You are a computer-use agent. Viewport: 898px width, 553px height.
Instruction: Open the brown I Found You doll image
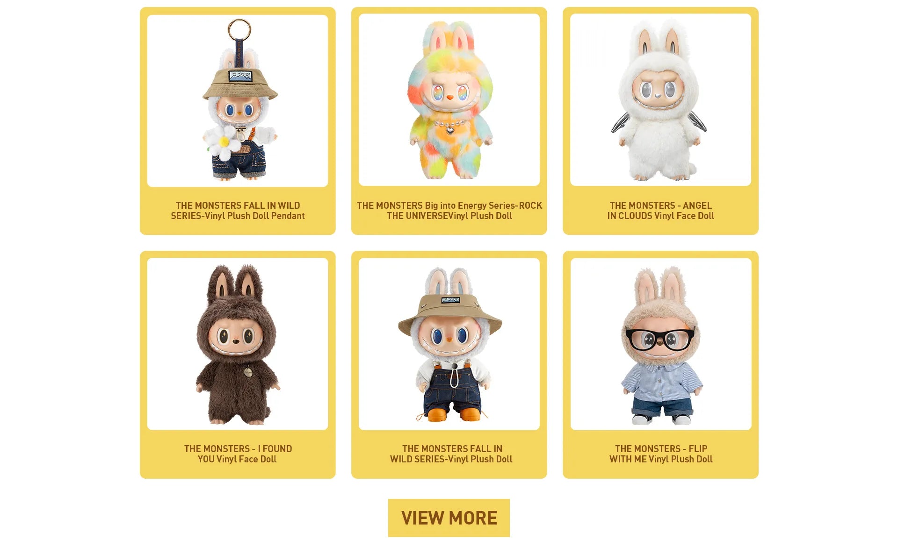[238, 344]
